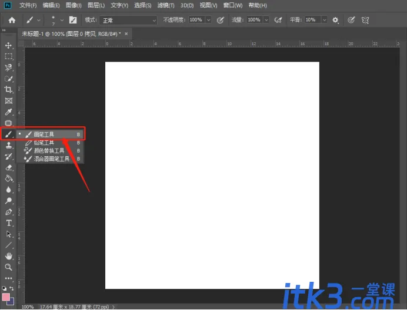The height and width of the screenshot is (310, 407).
Task: Click the Photoshop logo icon
Action: coord(8,5)
